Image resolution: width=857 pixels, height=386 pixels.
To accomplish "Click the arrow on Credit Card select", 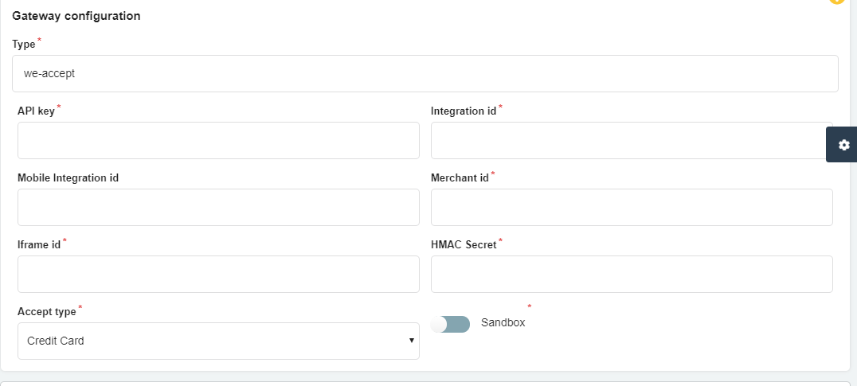I will coord(411,341).
